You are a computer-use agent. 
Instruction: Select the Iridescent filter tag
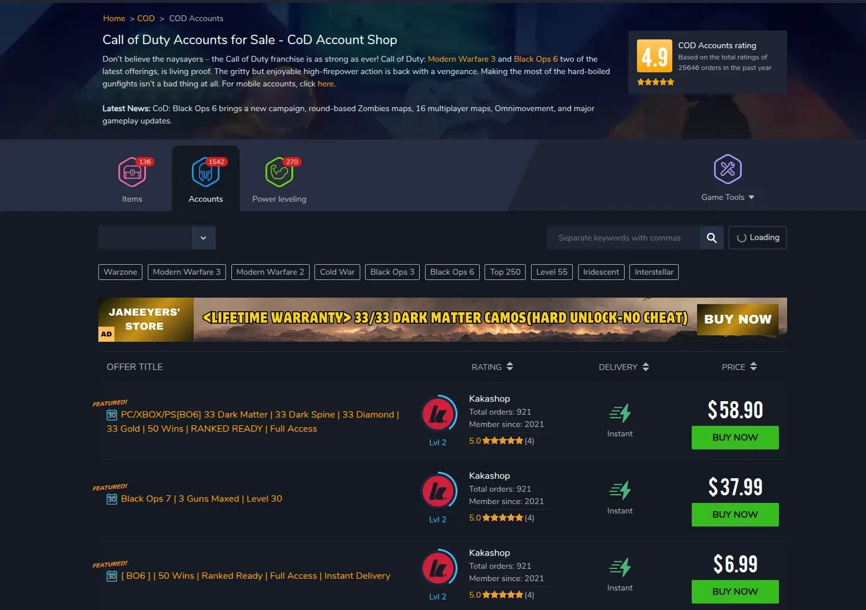pos(601,272)
